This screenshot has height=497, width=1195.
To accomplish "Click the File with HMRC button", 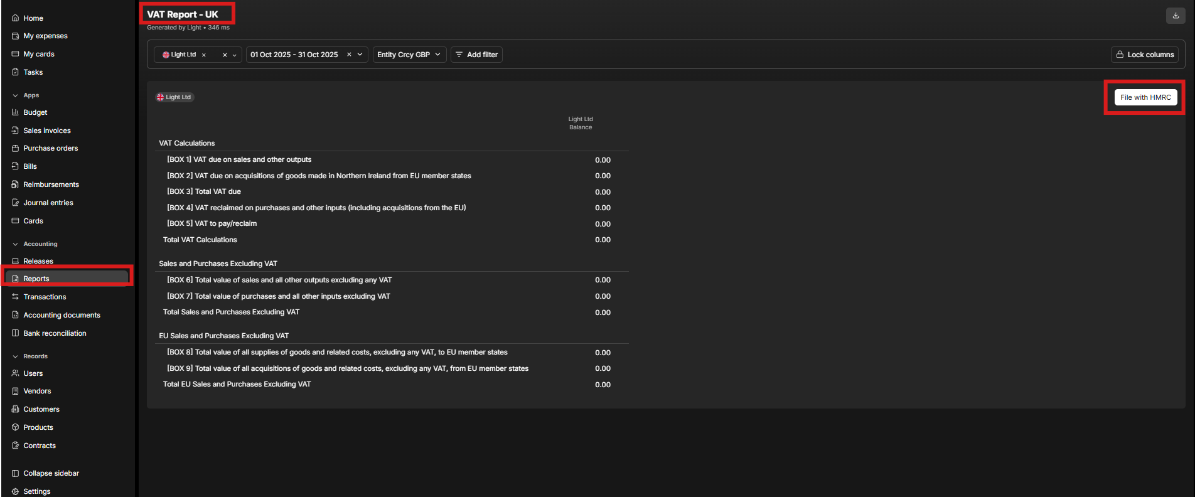I will pyautogui.click(x=1145, y=97).
